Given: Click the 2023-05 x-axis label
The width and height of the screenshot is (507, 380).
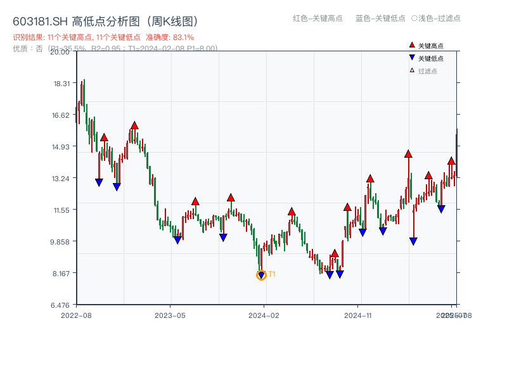Looking at the screenshot, I should pyautogui.click(x=170, y=315).
